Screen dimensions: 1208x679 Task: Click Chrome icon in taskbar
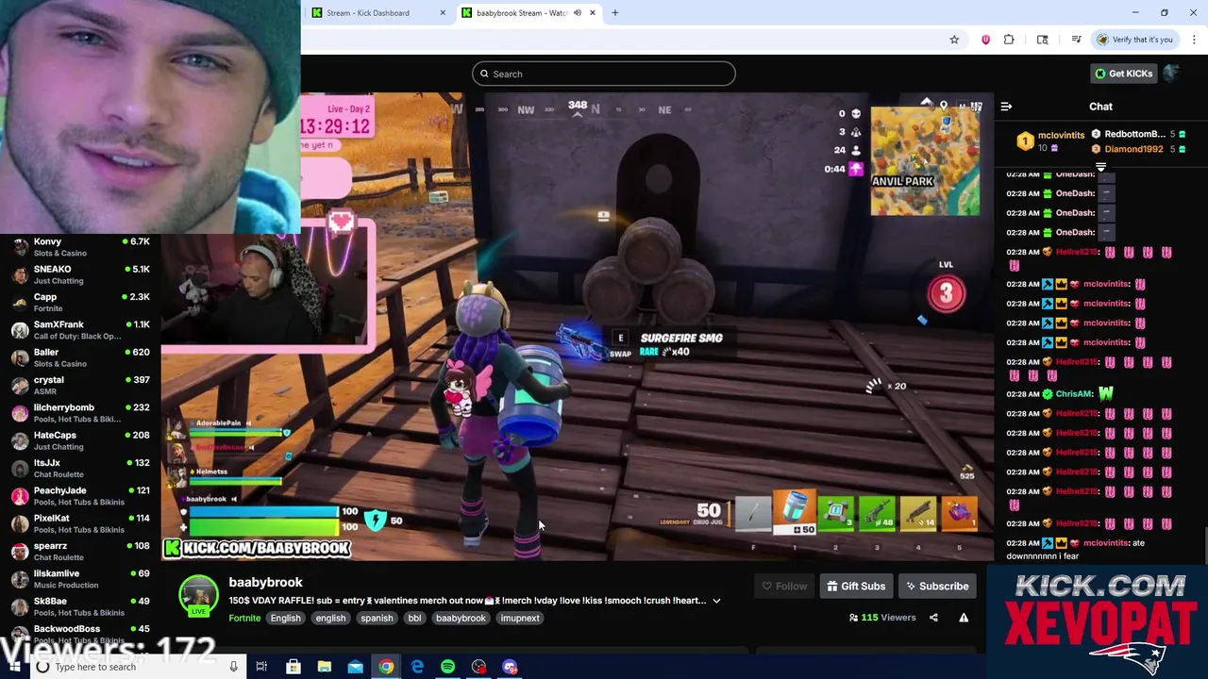(386, 667)
